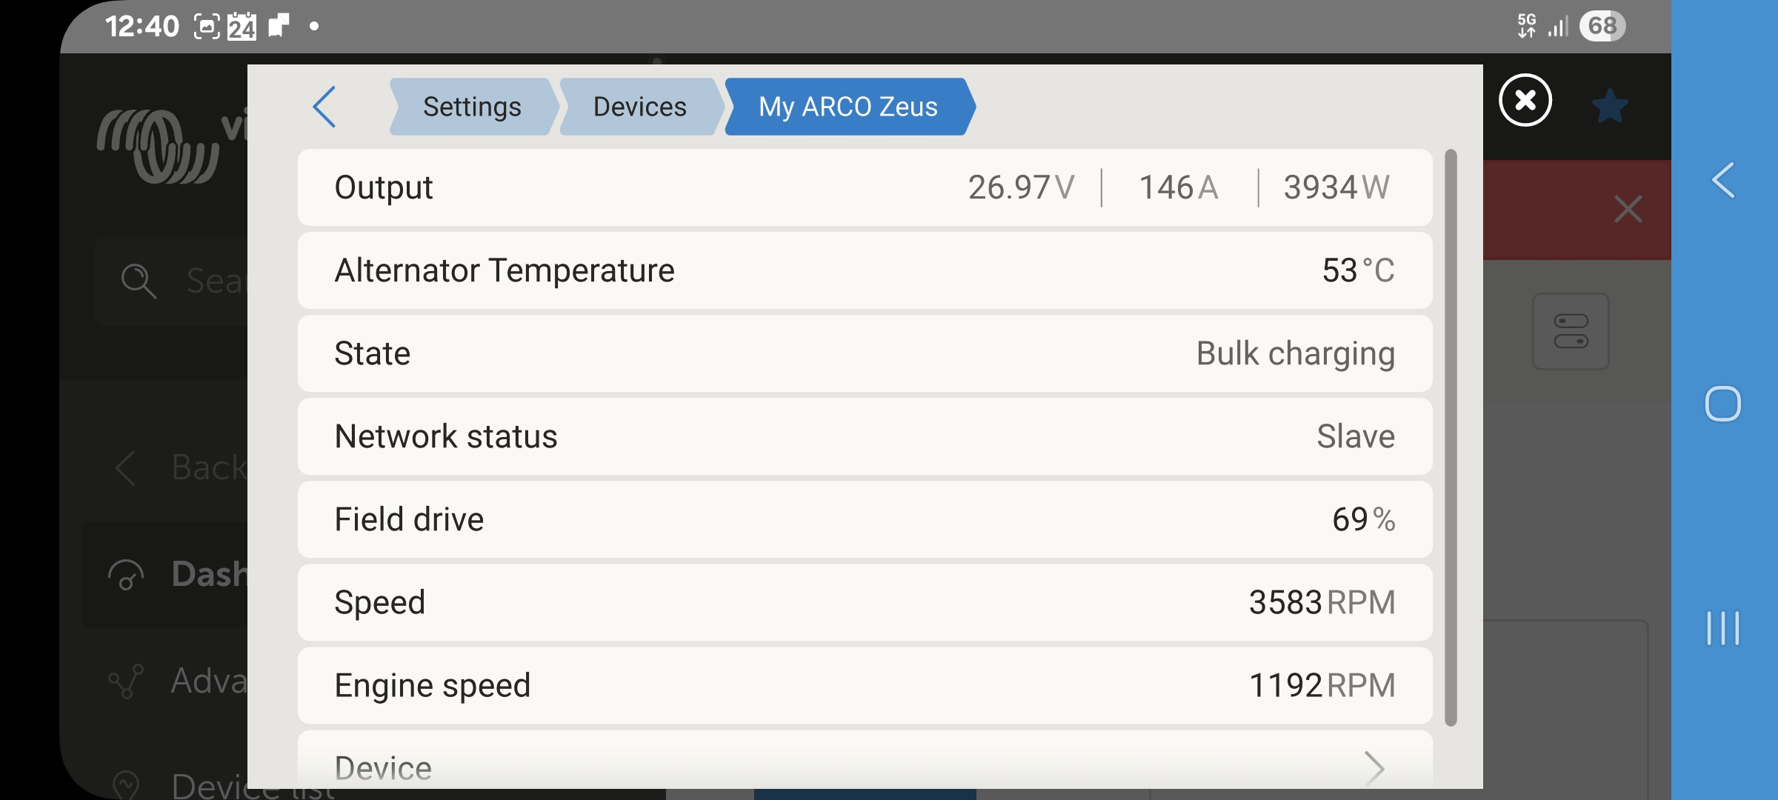
Task: Click the search magnifier icon
Action: (139, 281)
